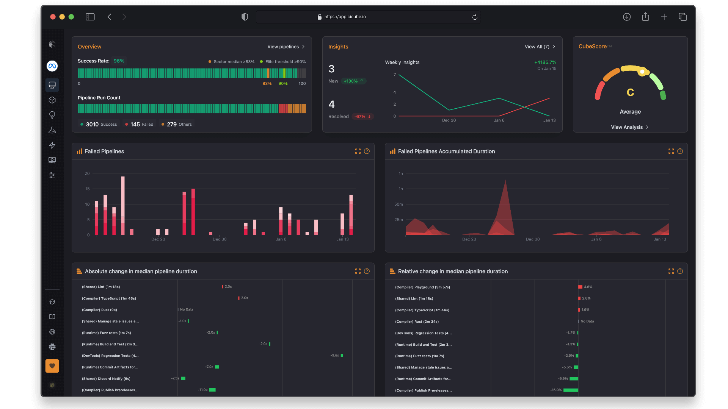Click the lightning bolt icon in sidebar

[52, 145]
